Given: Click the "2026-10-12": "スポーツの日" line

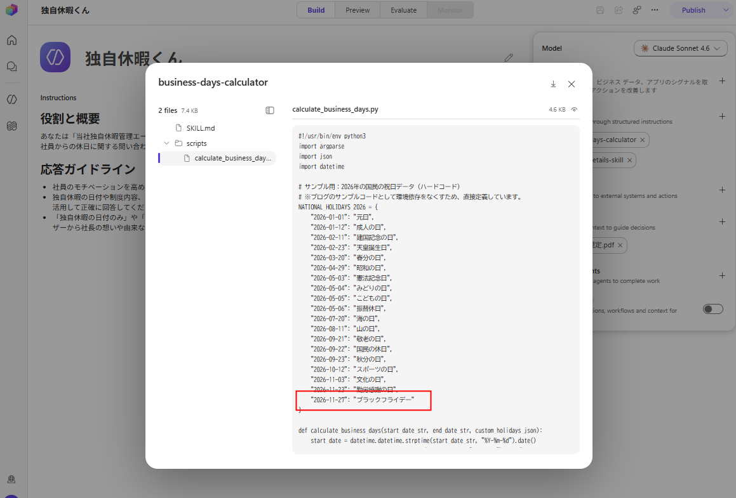Looking at the screenshot, I should pos(354,369).
